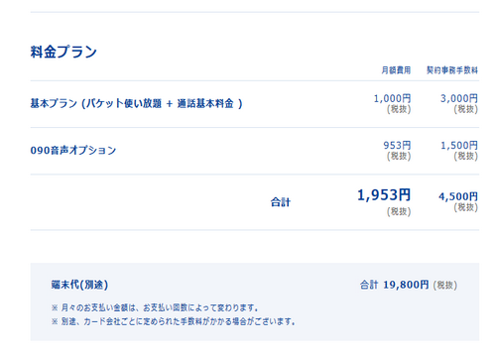Click the 1,500円 voice option contract fee
The width and height of the screenshot is (496, 359).
459,145
